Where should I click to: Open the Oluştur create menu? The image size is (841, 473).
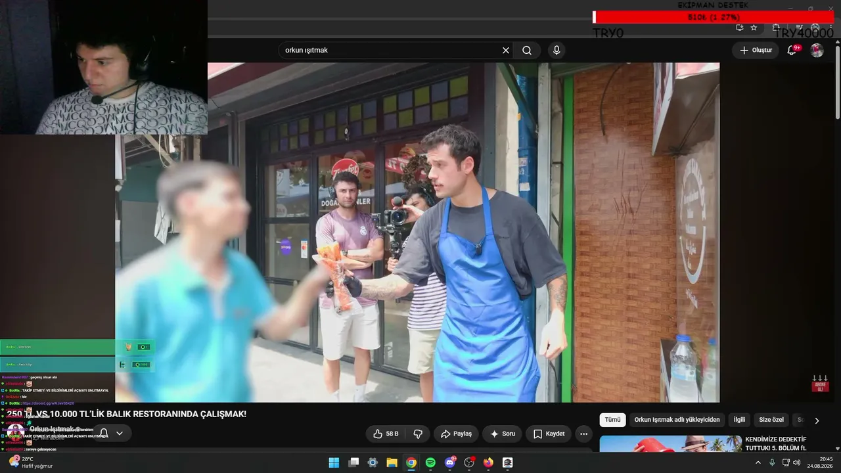[756, 51]
